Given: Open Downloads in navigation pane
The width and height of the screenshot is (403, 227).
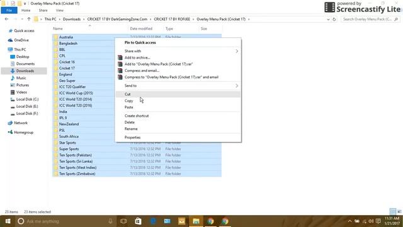Looking at the screenshot, I should pos(24,71).
